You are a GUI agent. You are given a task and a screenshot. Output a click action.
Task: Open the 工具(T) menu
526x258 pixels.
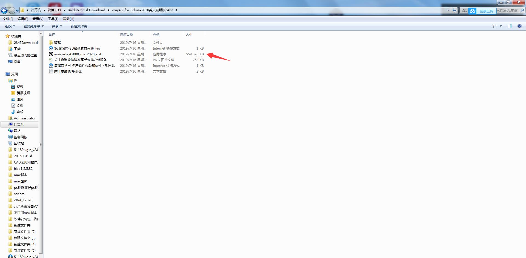click(53, 19)
